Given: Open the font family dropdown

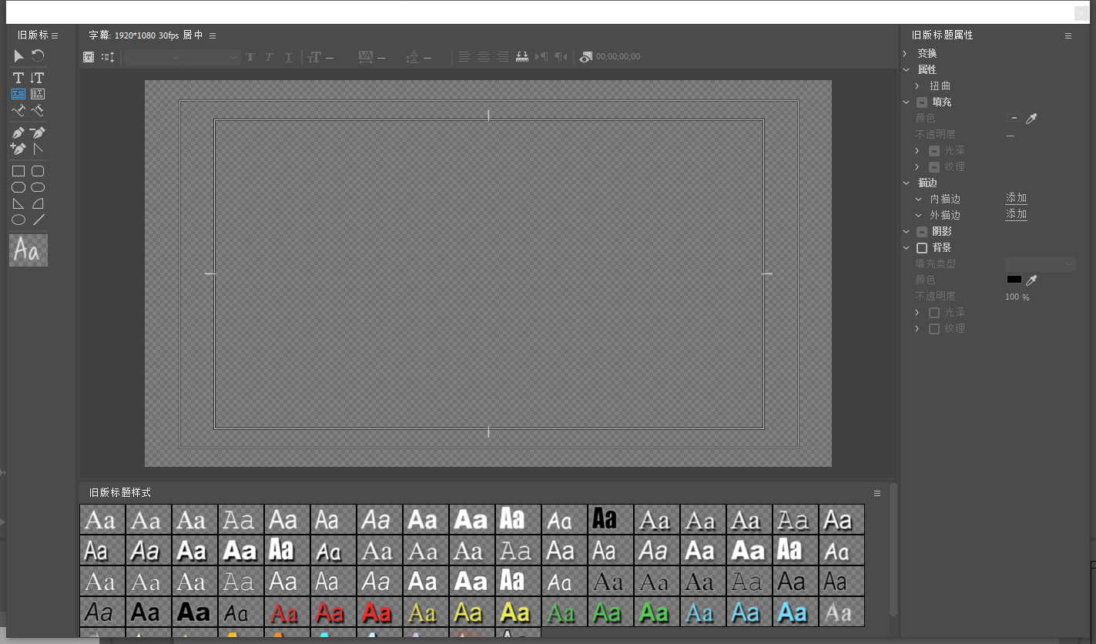Looking at the screenshot, I should 153,57.
